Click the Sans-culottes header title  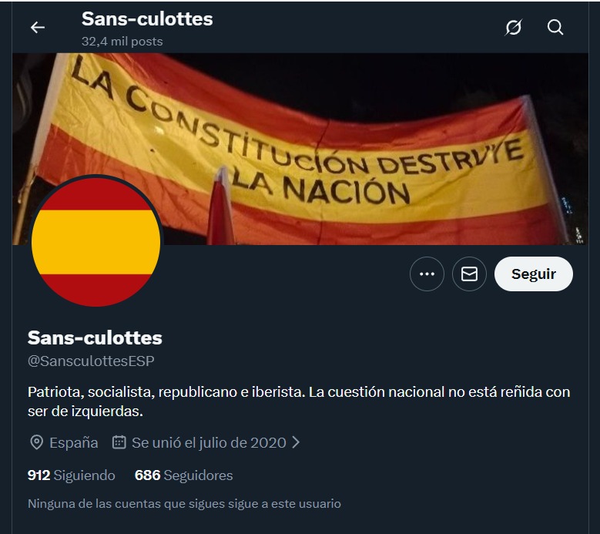147,18
